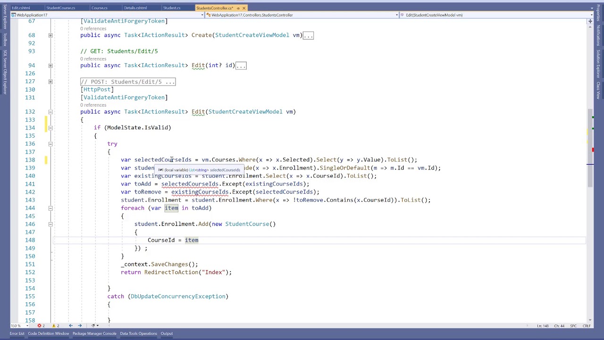Open the Error List panel tab
Viewport: 604px width, 340px height.
[x=17, y=333]
